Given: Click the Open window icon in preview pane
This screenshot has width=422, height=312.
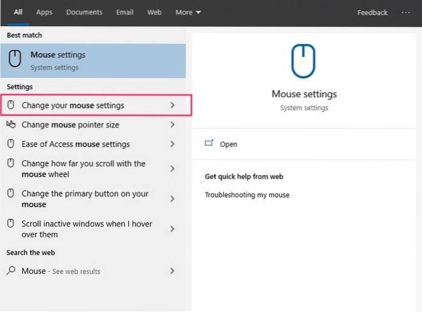Looking at the screenshot, I should pyautogui.click(x=209, y=144).
